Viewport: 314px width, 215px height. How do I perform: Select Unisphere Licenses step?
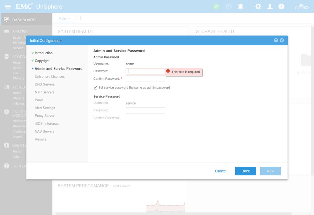(x=50, y=77)
